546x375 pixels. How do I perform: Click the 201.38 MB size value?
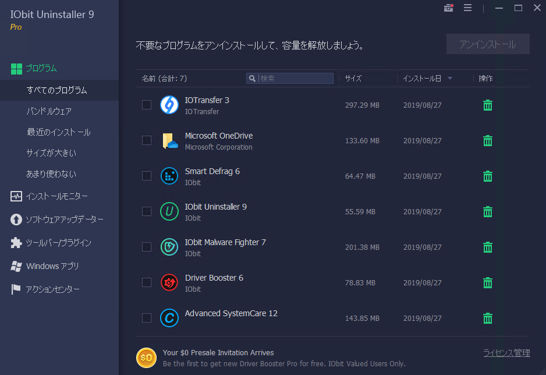click(x=362, y=247)
